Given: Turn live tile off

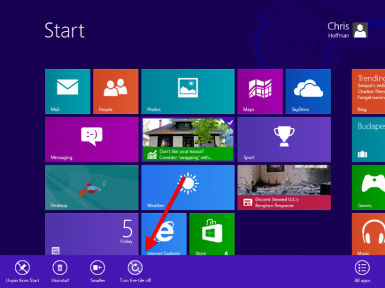Looking at the screenshot, I should 135,271.
